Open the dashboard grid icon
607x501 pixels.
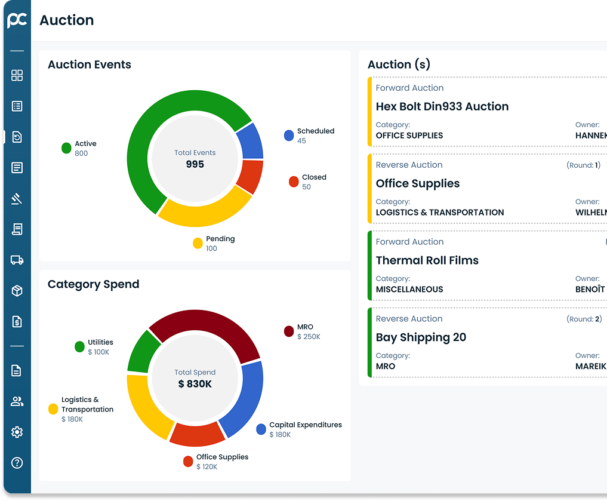click(17, 75)
